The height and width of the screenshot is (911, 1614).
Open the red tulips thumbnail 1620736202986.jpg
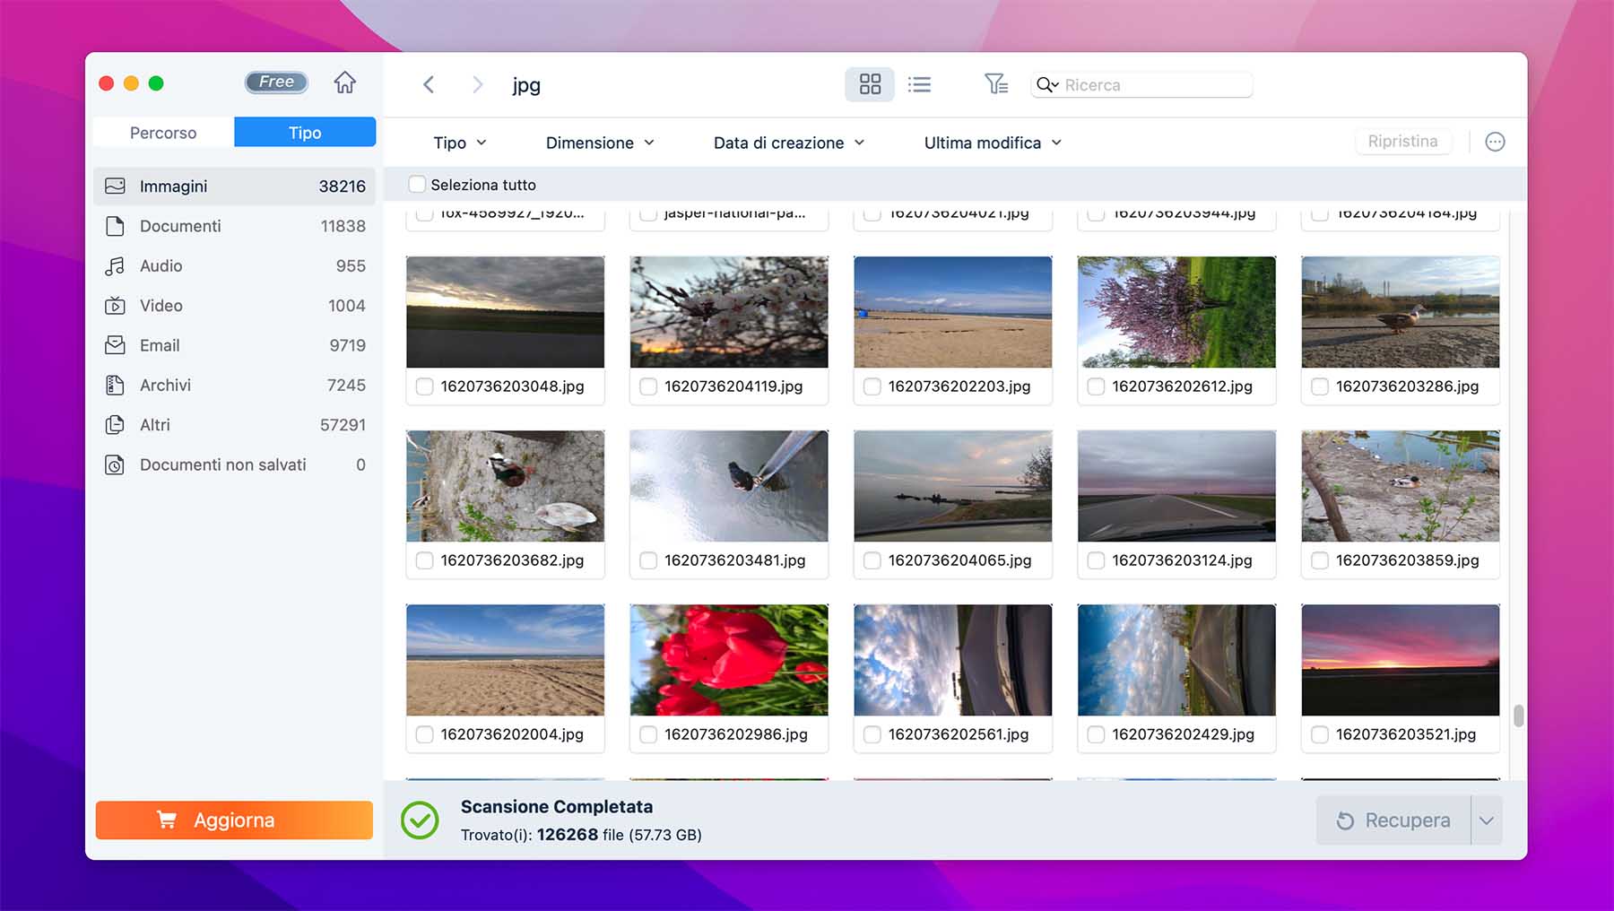click(x=729, y=660)
